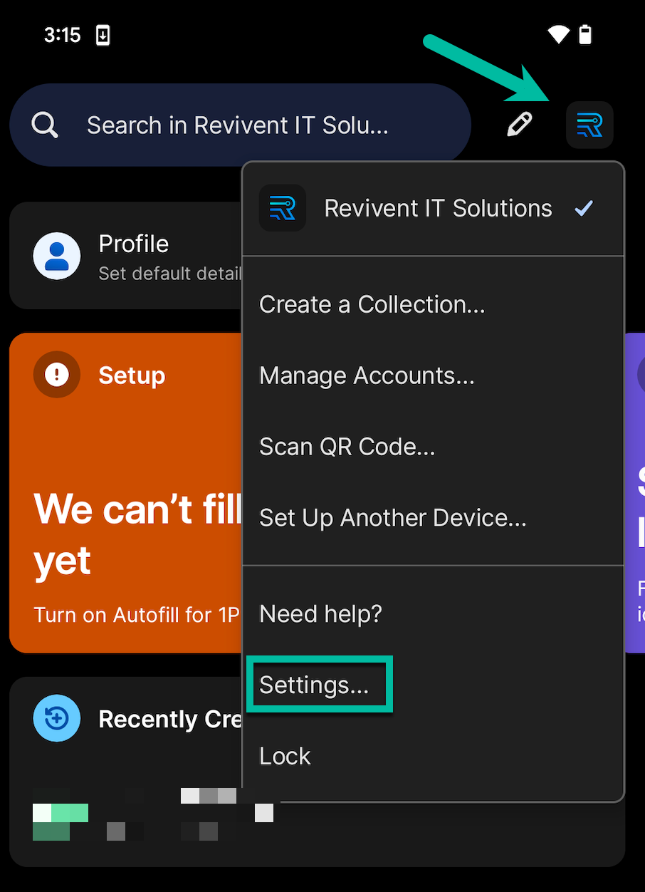Viewport: 645px width, 892px height.
Task: Tap the Recently Created clock icon
Action: click(x=57, y=718)
